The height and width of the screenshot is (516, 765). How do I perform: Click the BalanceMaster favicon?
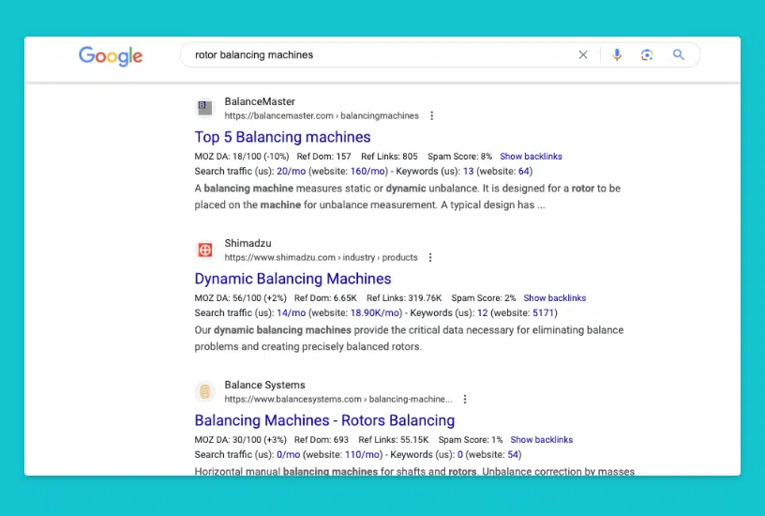pos(205,108)
